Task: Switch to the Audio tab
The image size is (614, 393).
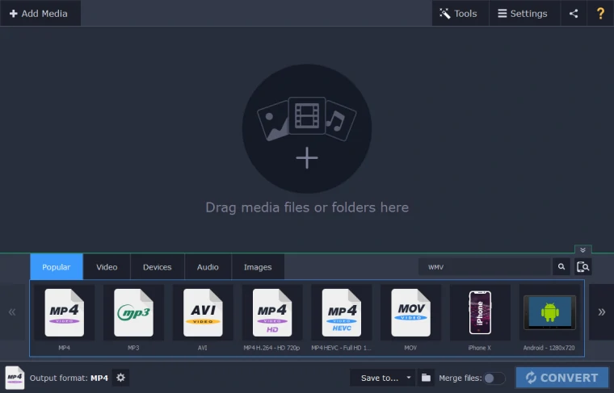Action: tap(208, 266)
